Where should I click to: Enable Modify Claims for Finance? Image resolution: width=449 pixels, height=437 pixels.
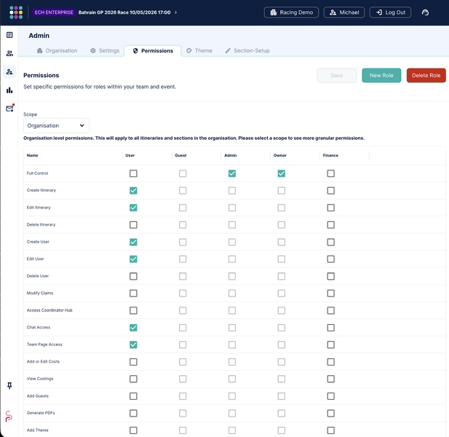(x=330, y=293)
